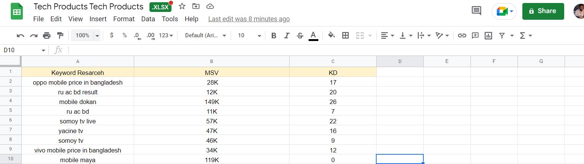Viewport: 584px width, 164px height.
Task: Open the font size 10 dropdown
Action: [249, 35]
